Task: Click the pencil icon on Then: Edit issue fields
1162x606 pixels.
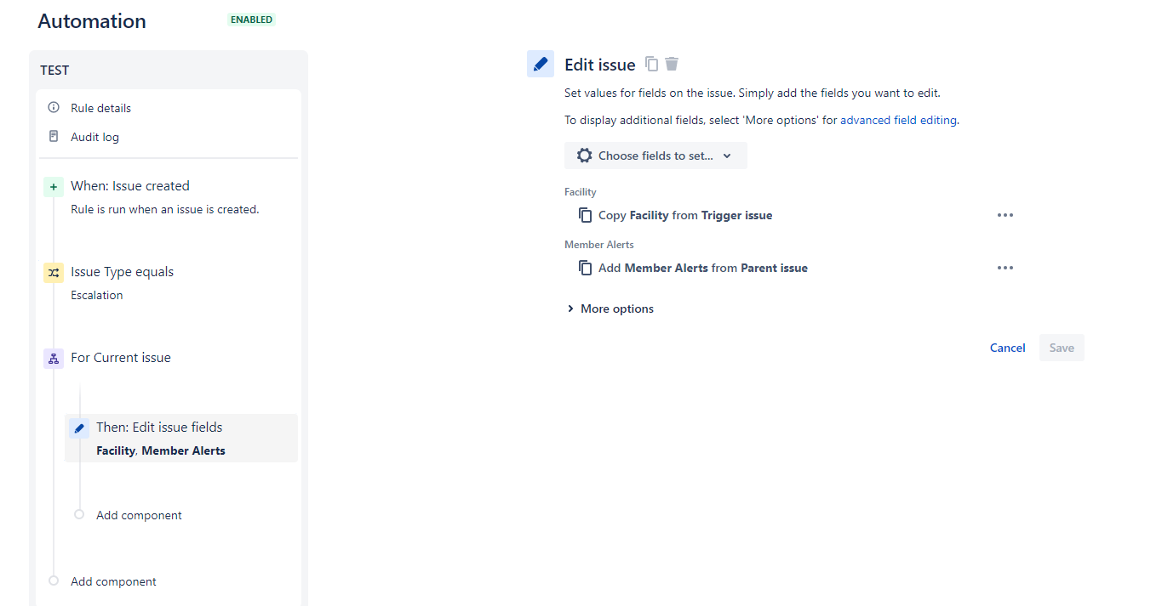Action: [x=79, y=428]
